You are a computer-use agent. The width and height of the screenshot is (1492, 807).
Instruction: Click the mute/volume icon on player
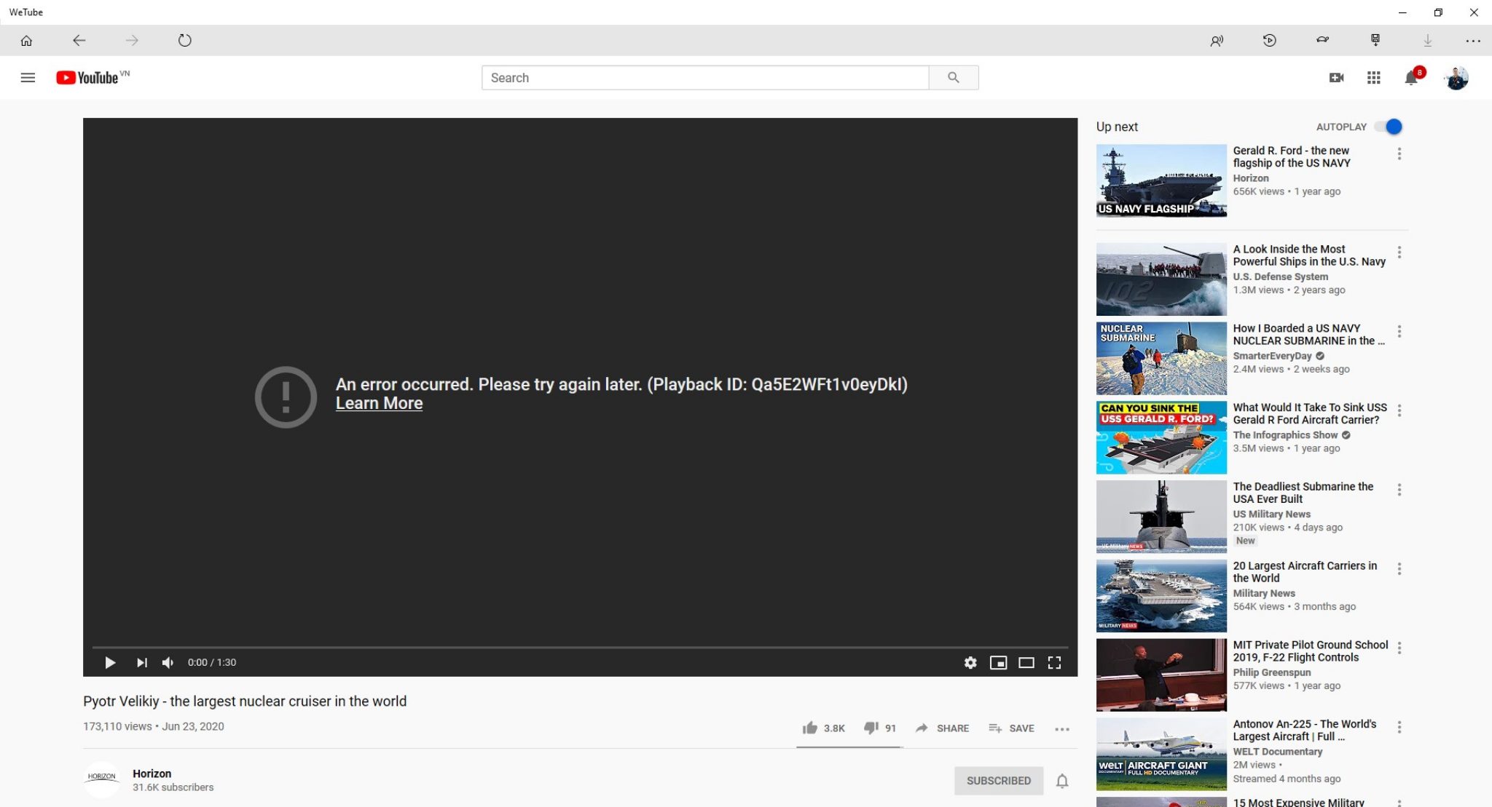pyautogui.click(x=168, y=662)
